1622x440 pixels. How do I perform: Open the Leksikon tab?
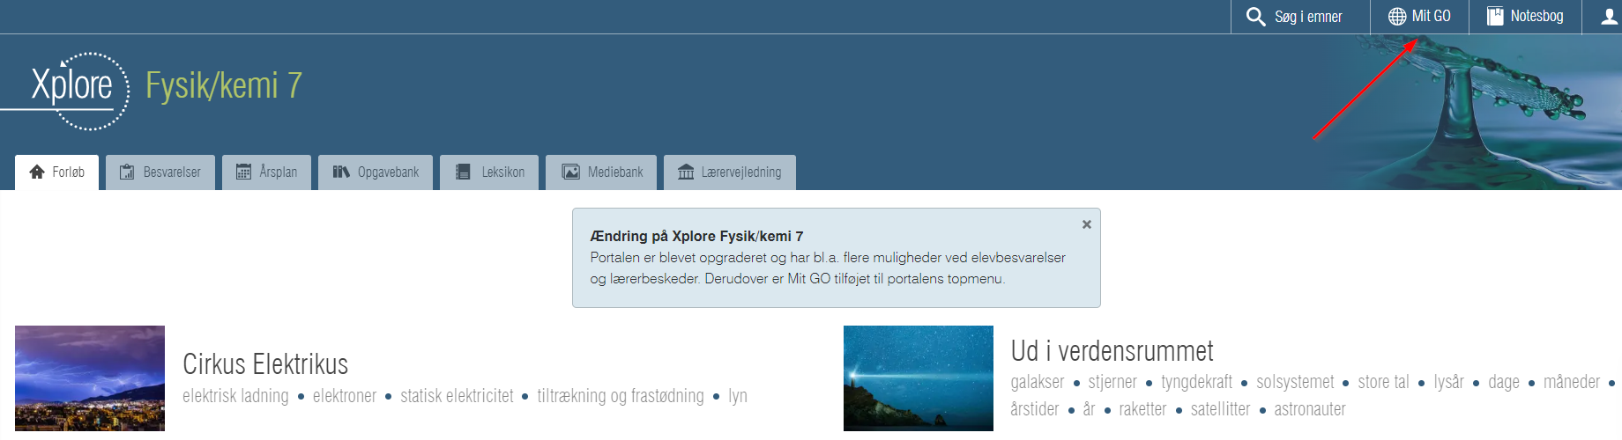click(489, 172)
